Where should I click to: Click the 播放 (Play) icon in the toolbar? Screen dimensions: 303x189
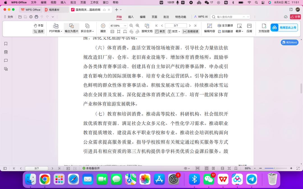pos(103,26)
